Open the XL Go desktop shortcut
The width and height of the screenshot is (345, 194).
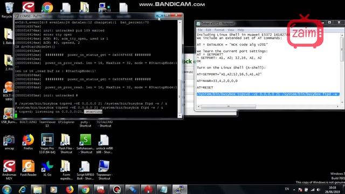coord(47,168)
